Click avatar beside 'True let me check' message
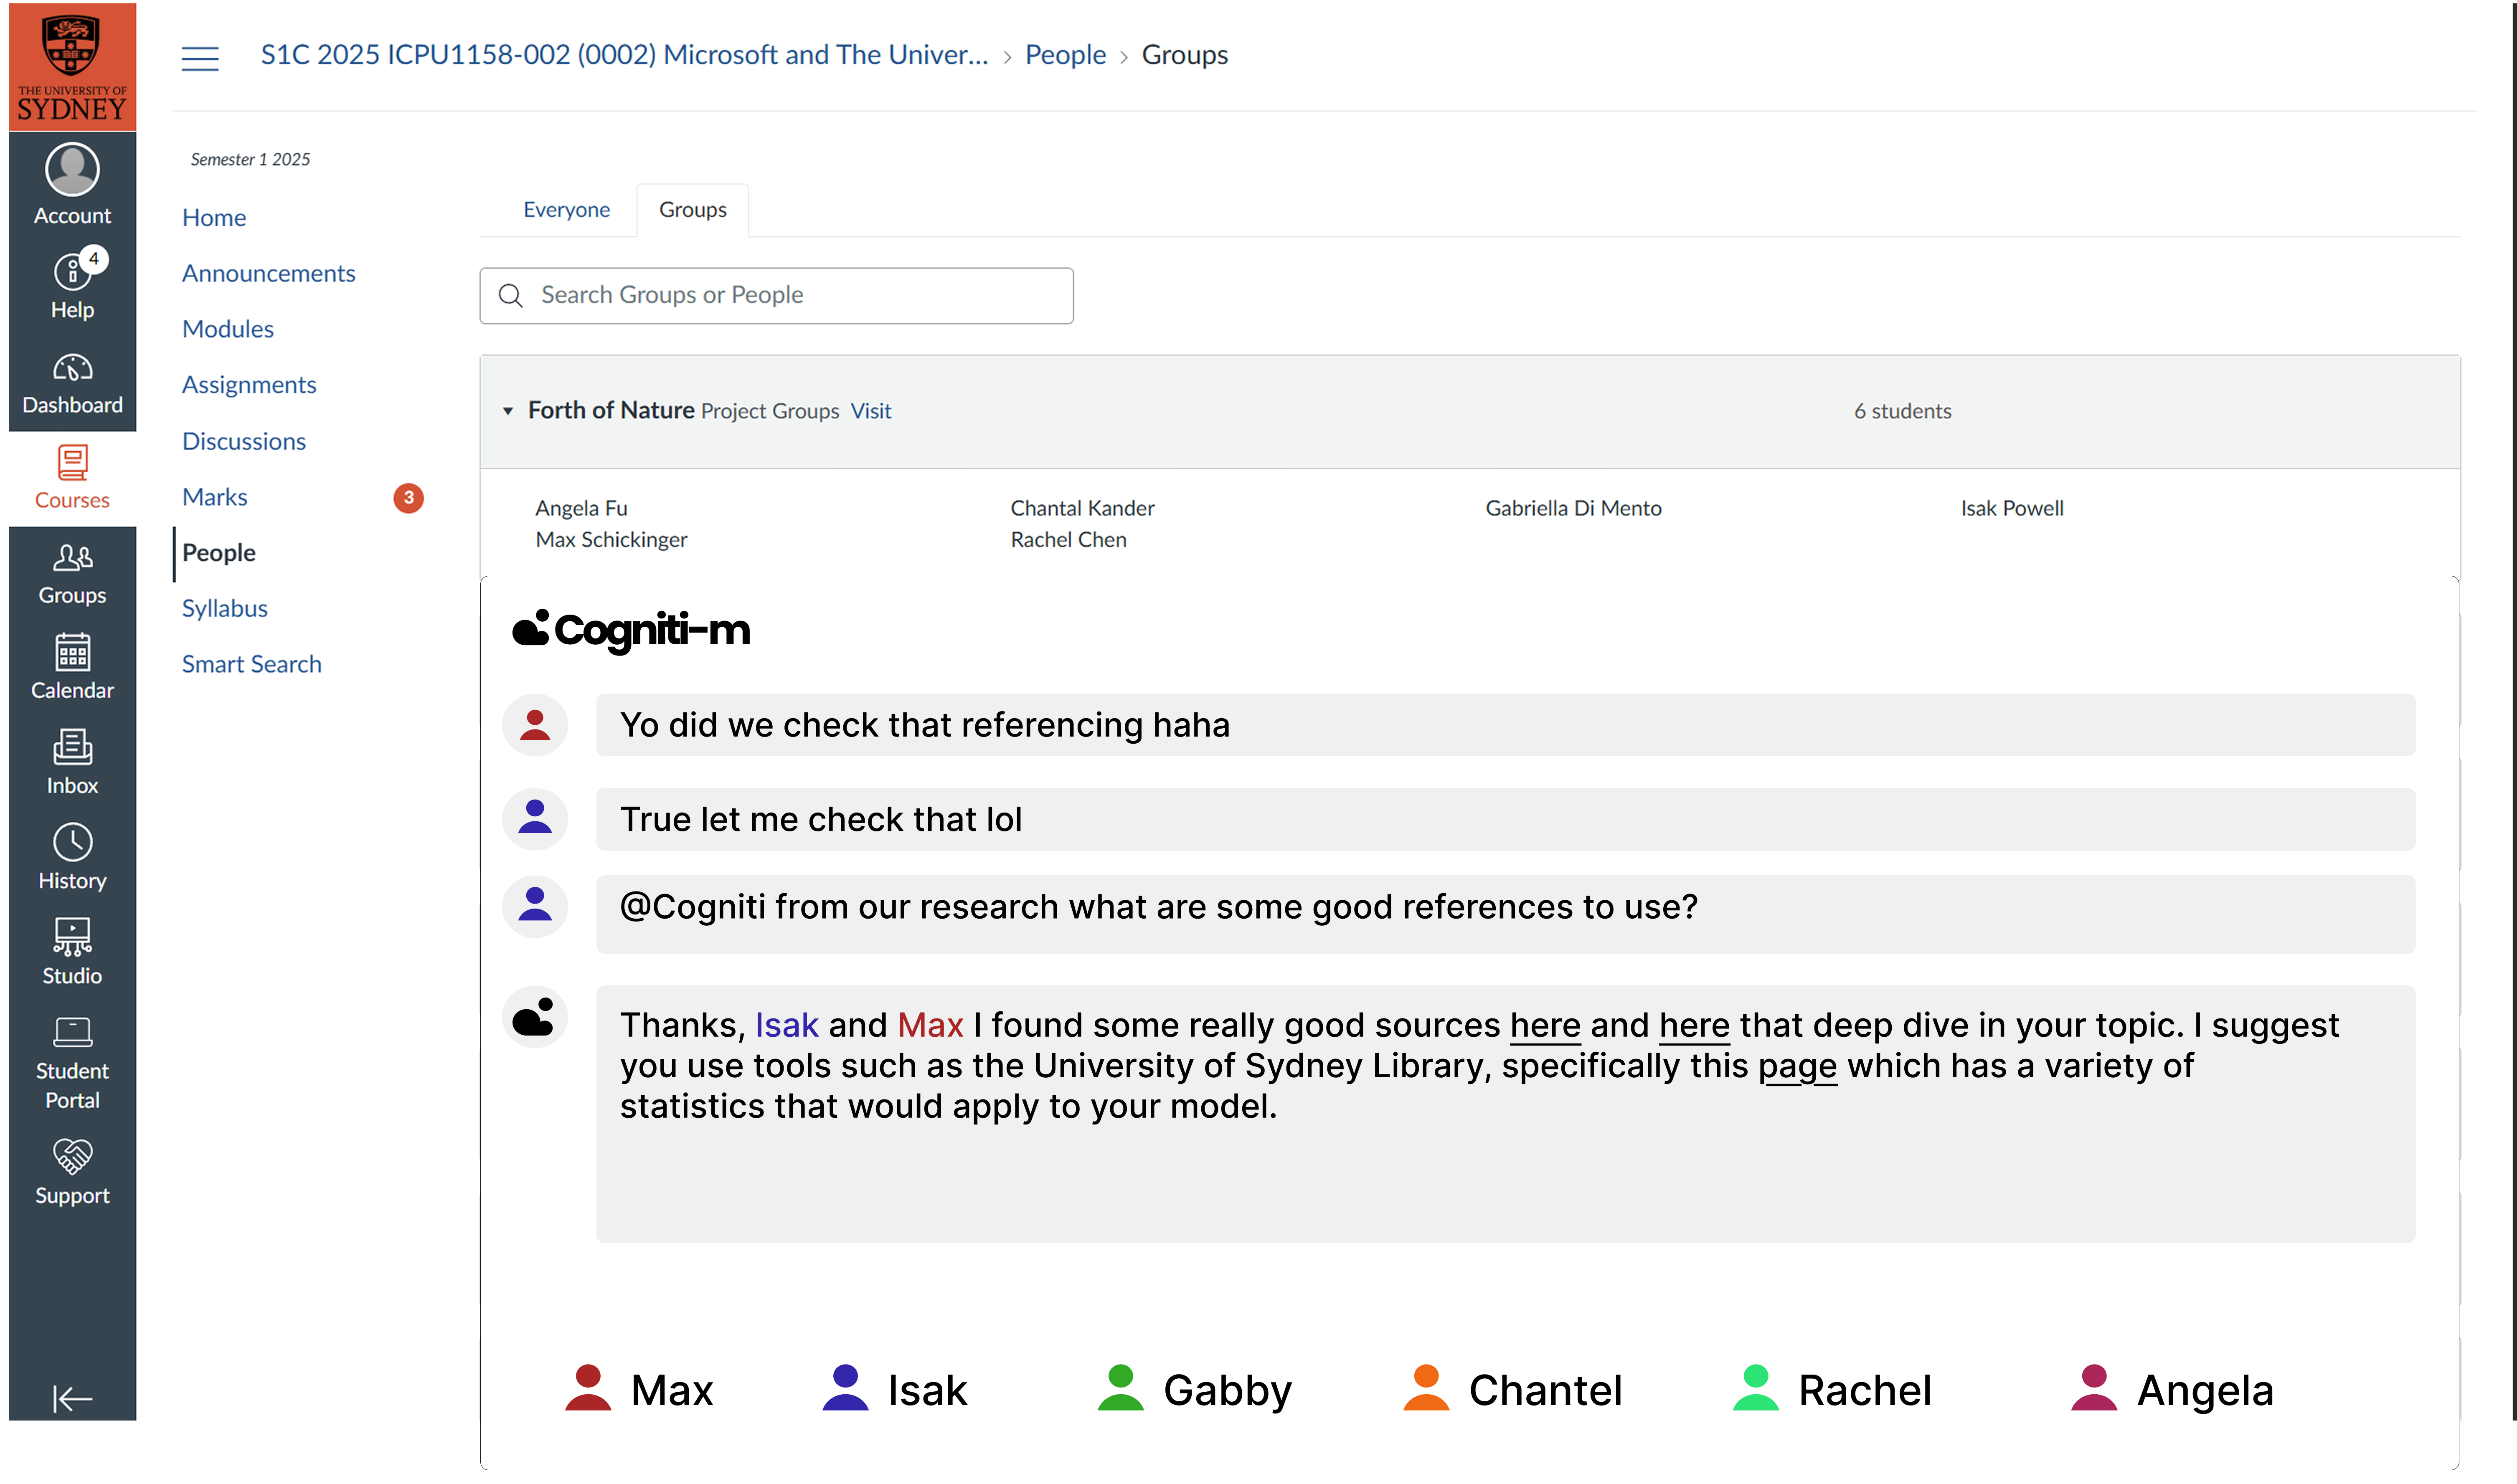 [535, 819]
